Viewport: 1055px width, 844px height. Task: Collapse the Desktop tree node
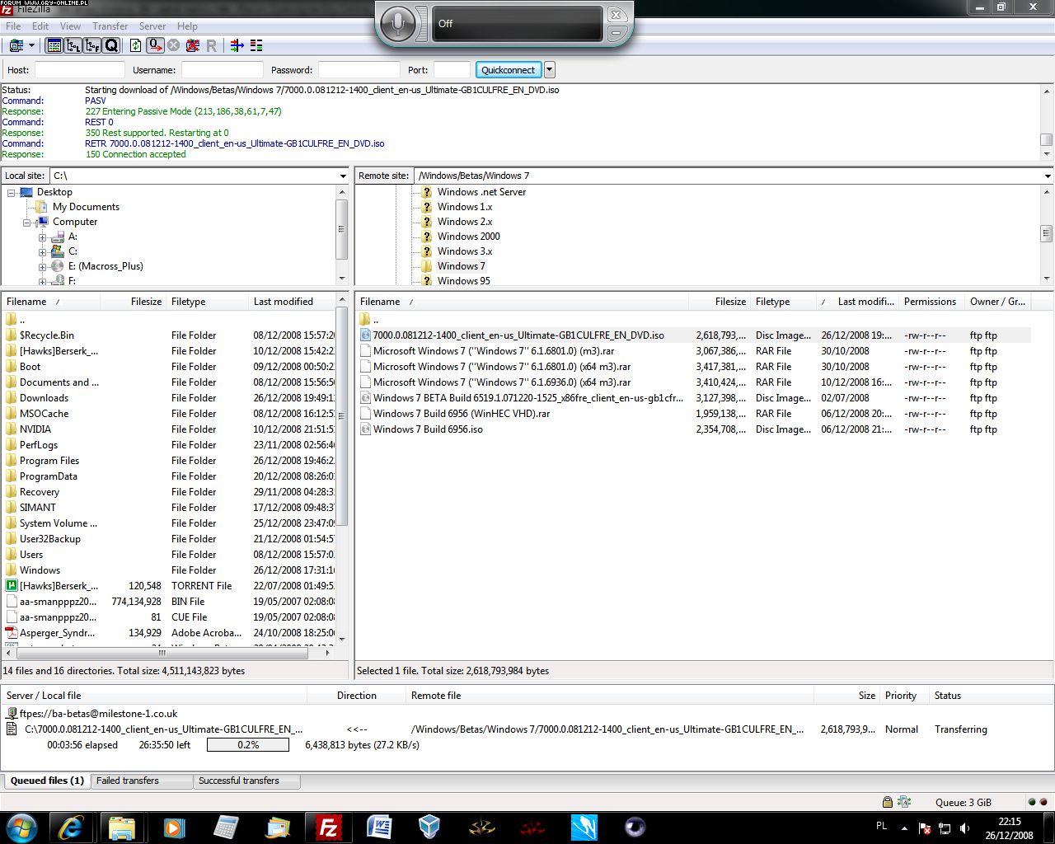point(12,192)
